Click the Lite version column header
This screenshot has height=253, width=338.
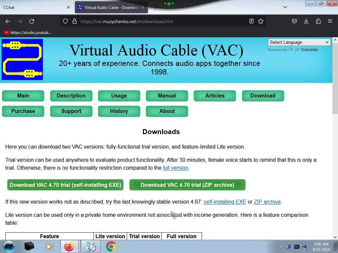click(x=110, y=236)
